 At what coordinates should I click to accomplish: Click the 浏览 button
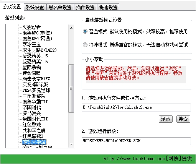pos(166,119)
